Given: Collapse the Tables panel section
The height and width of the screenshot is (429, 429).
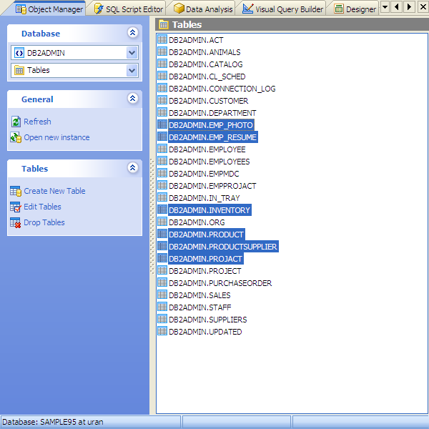Looking at the screenshot, I should click(x=132, y=168).
